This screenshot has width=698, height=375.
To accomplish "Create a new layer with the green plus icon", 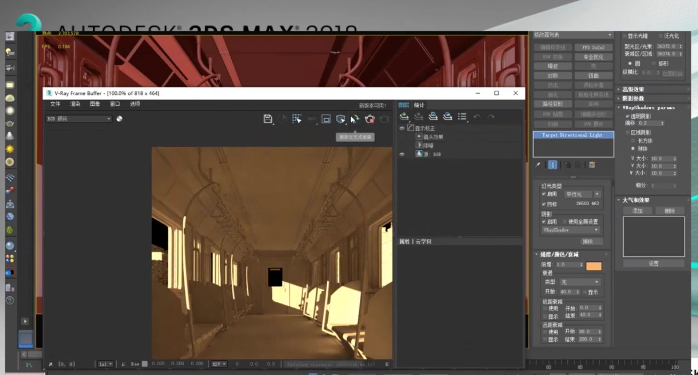I will (405, 117).
